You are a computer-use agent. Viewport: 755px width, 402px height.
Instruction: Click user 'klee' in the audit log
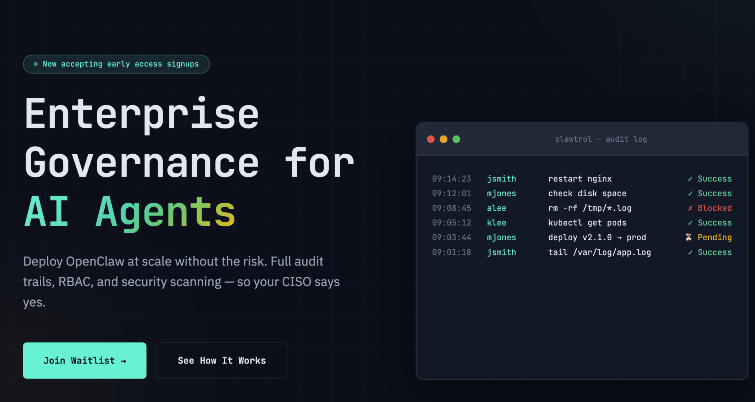(x=496, y=223)
